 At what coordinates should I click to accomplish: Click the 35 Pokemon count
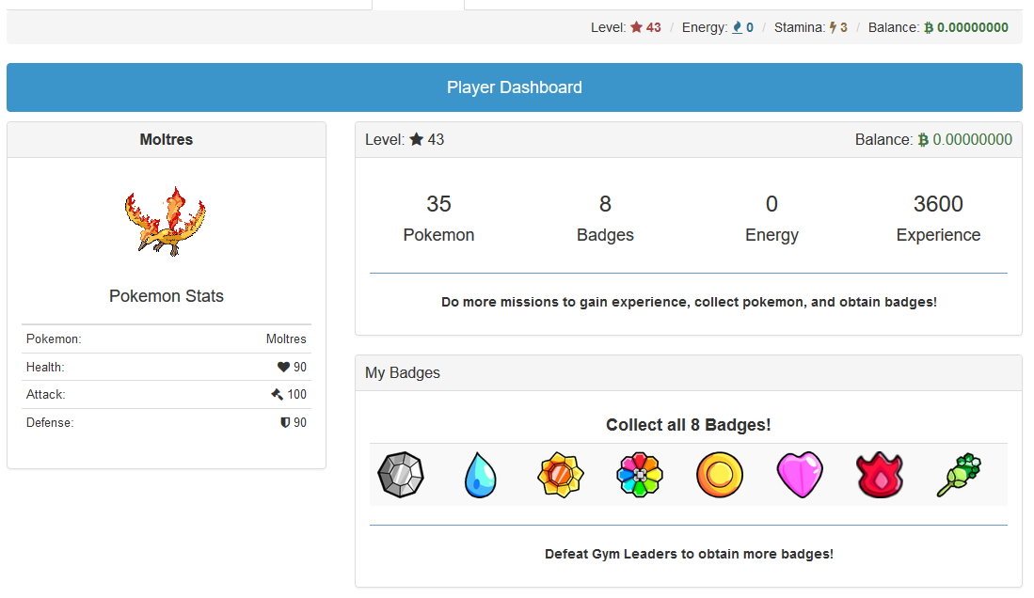tap(438, 204)
